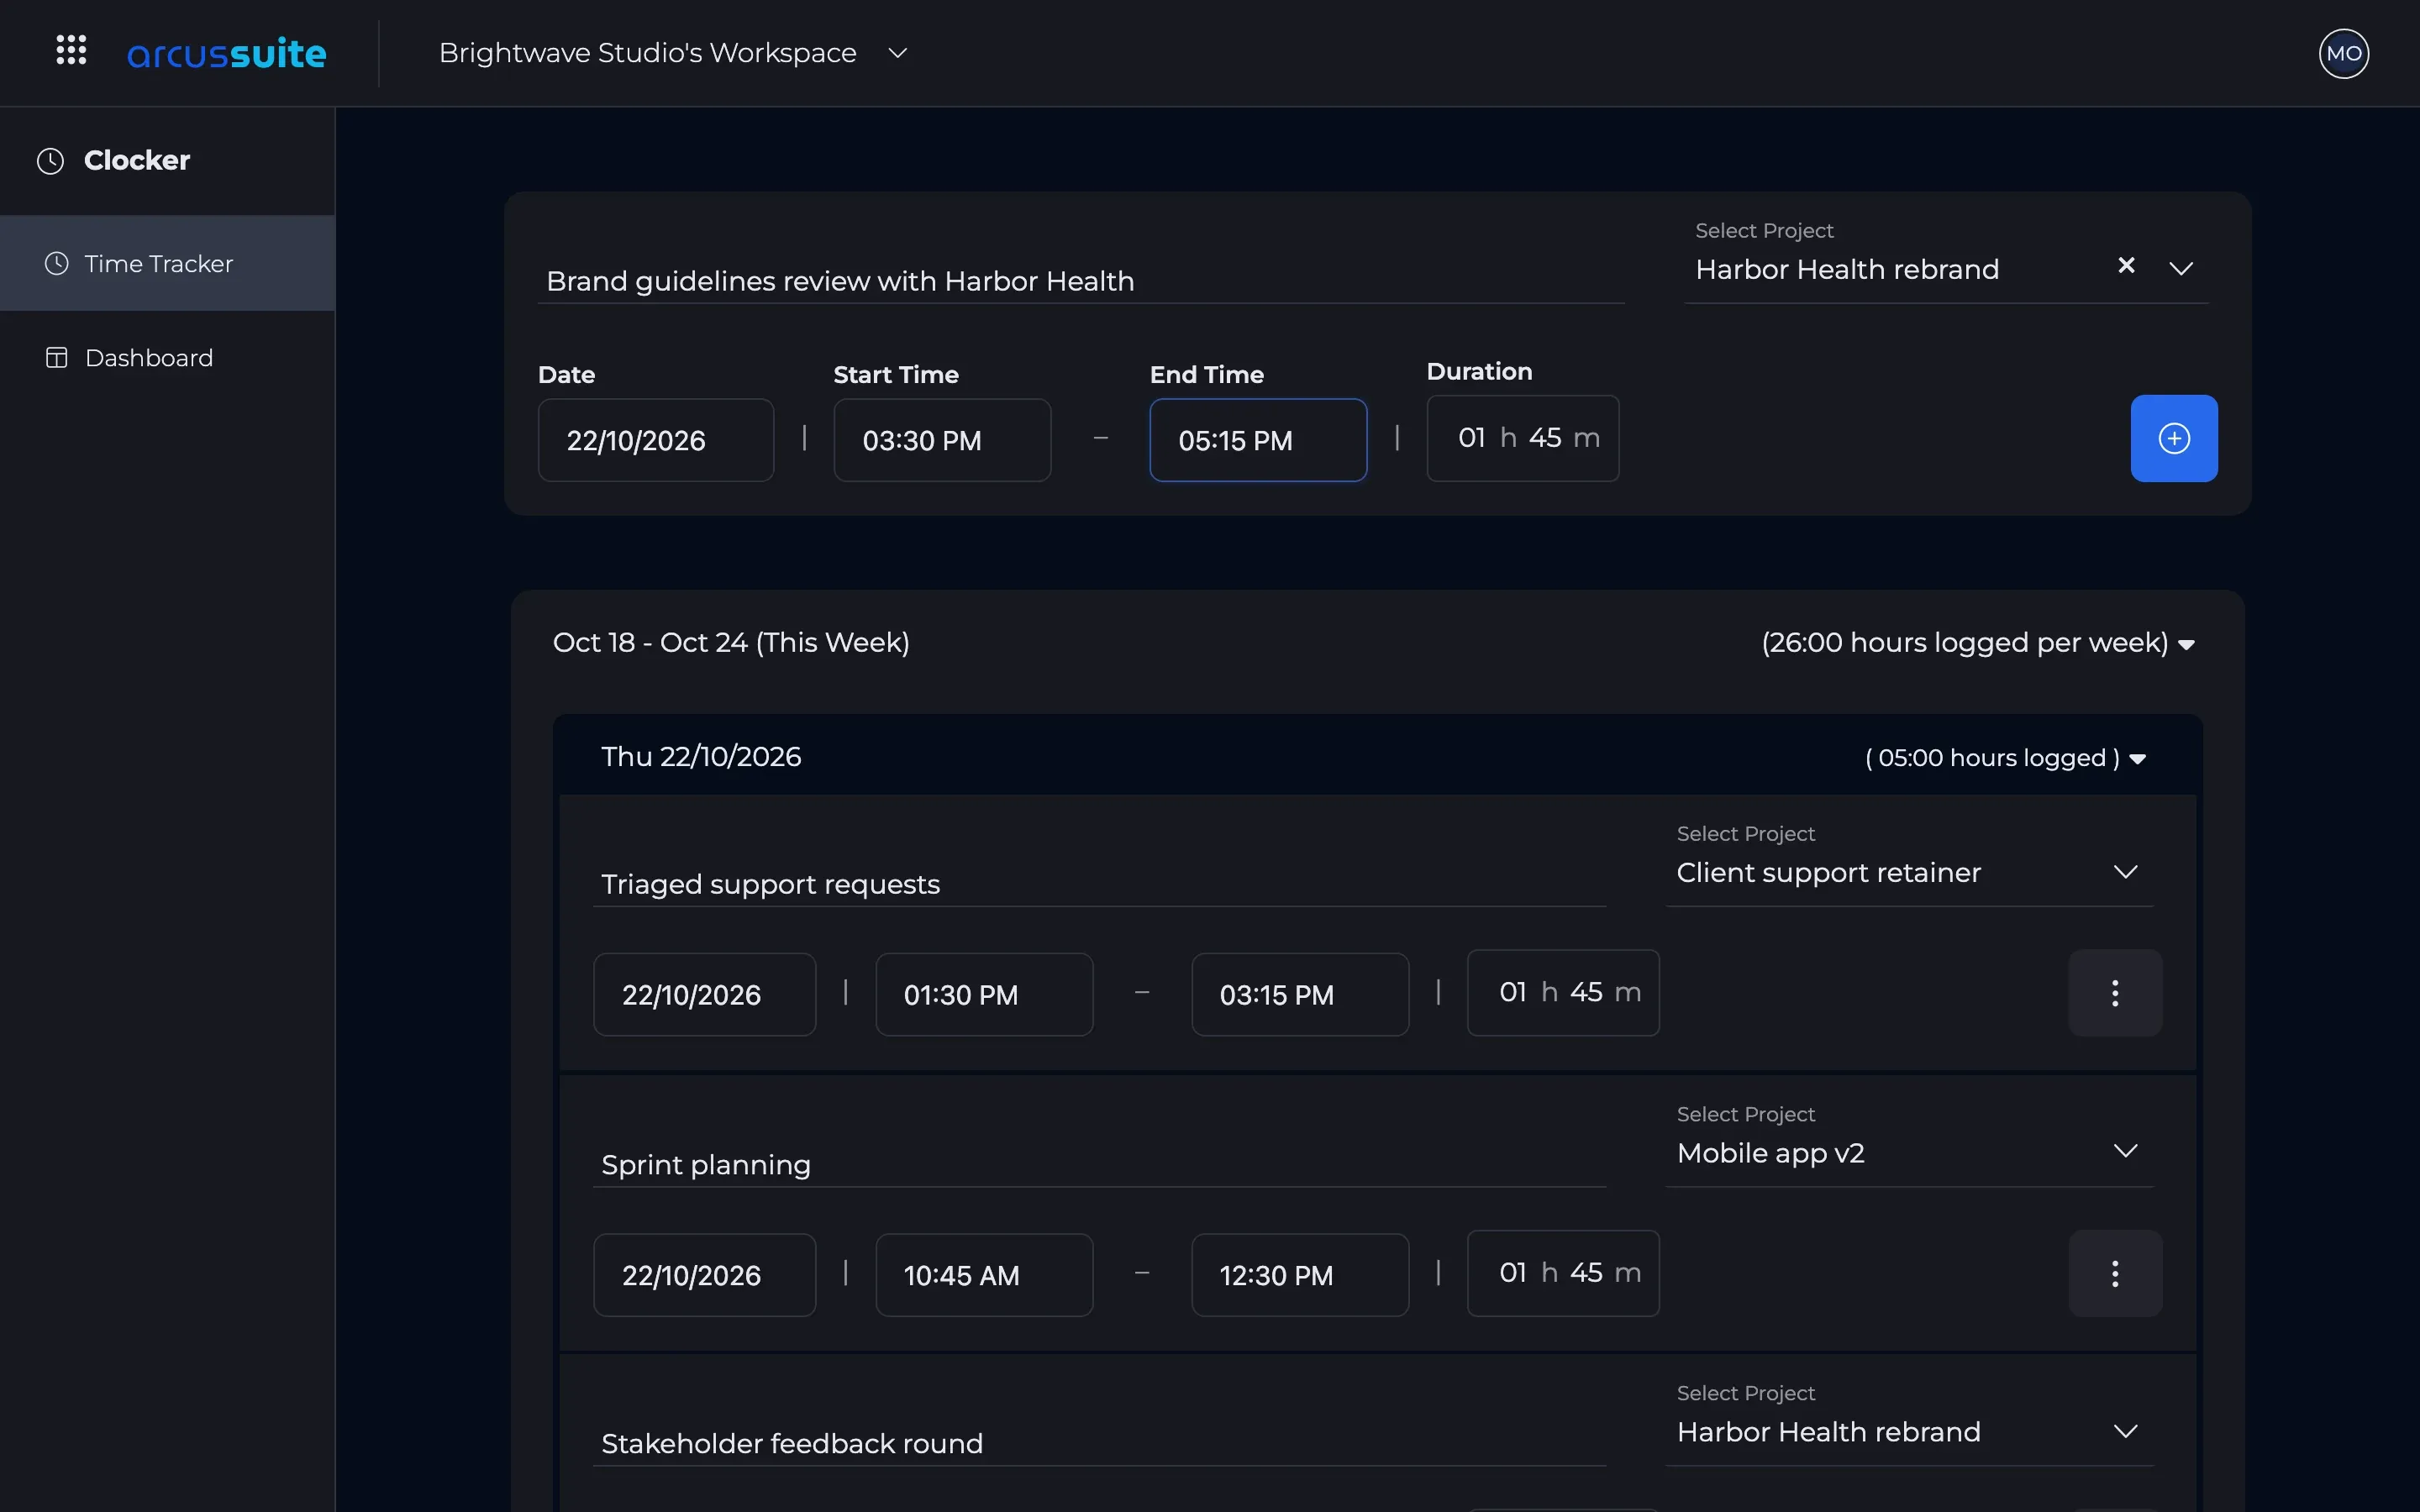Click new entry duration 01 h 45 m
The image size is (2420, 1512).
click(x=1522, y=438)
